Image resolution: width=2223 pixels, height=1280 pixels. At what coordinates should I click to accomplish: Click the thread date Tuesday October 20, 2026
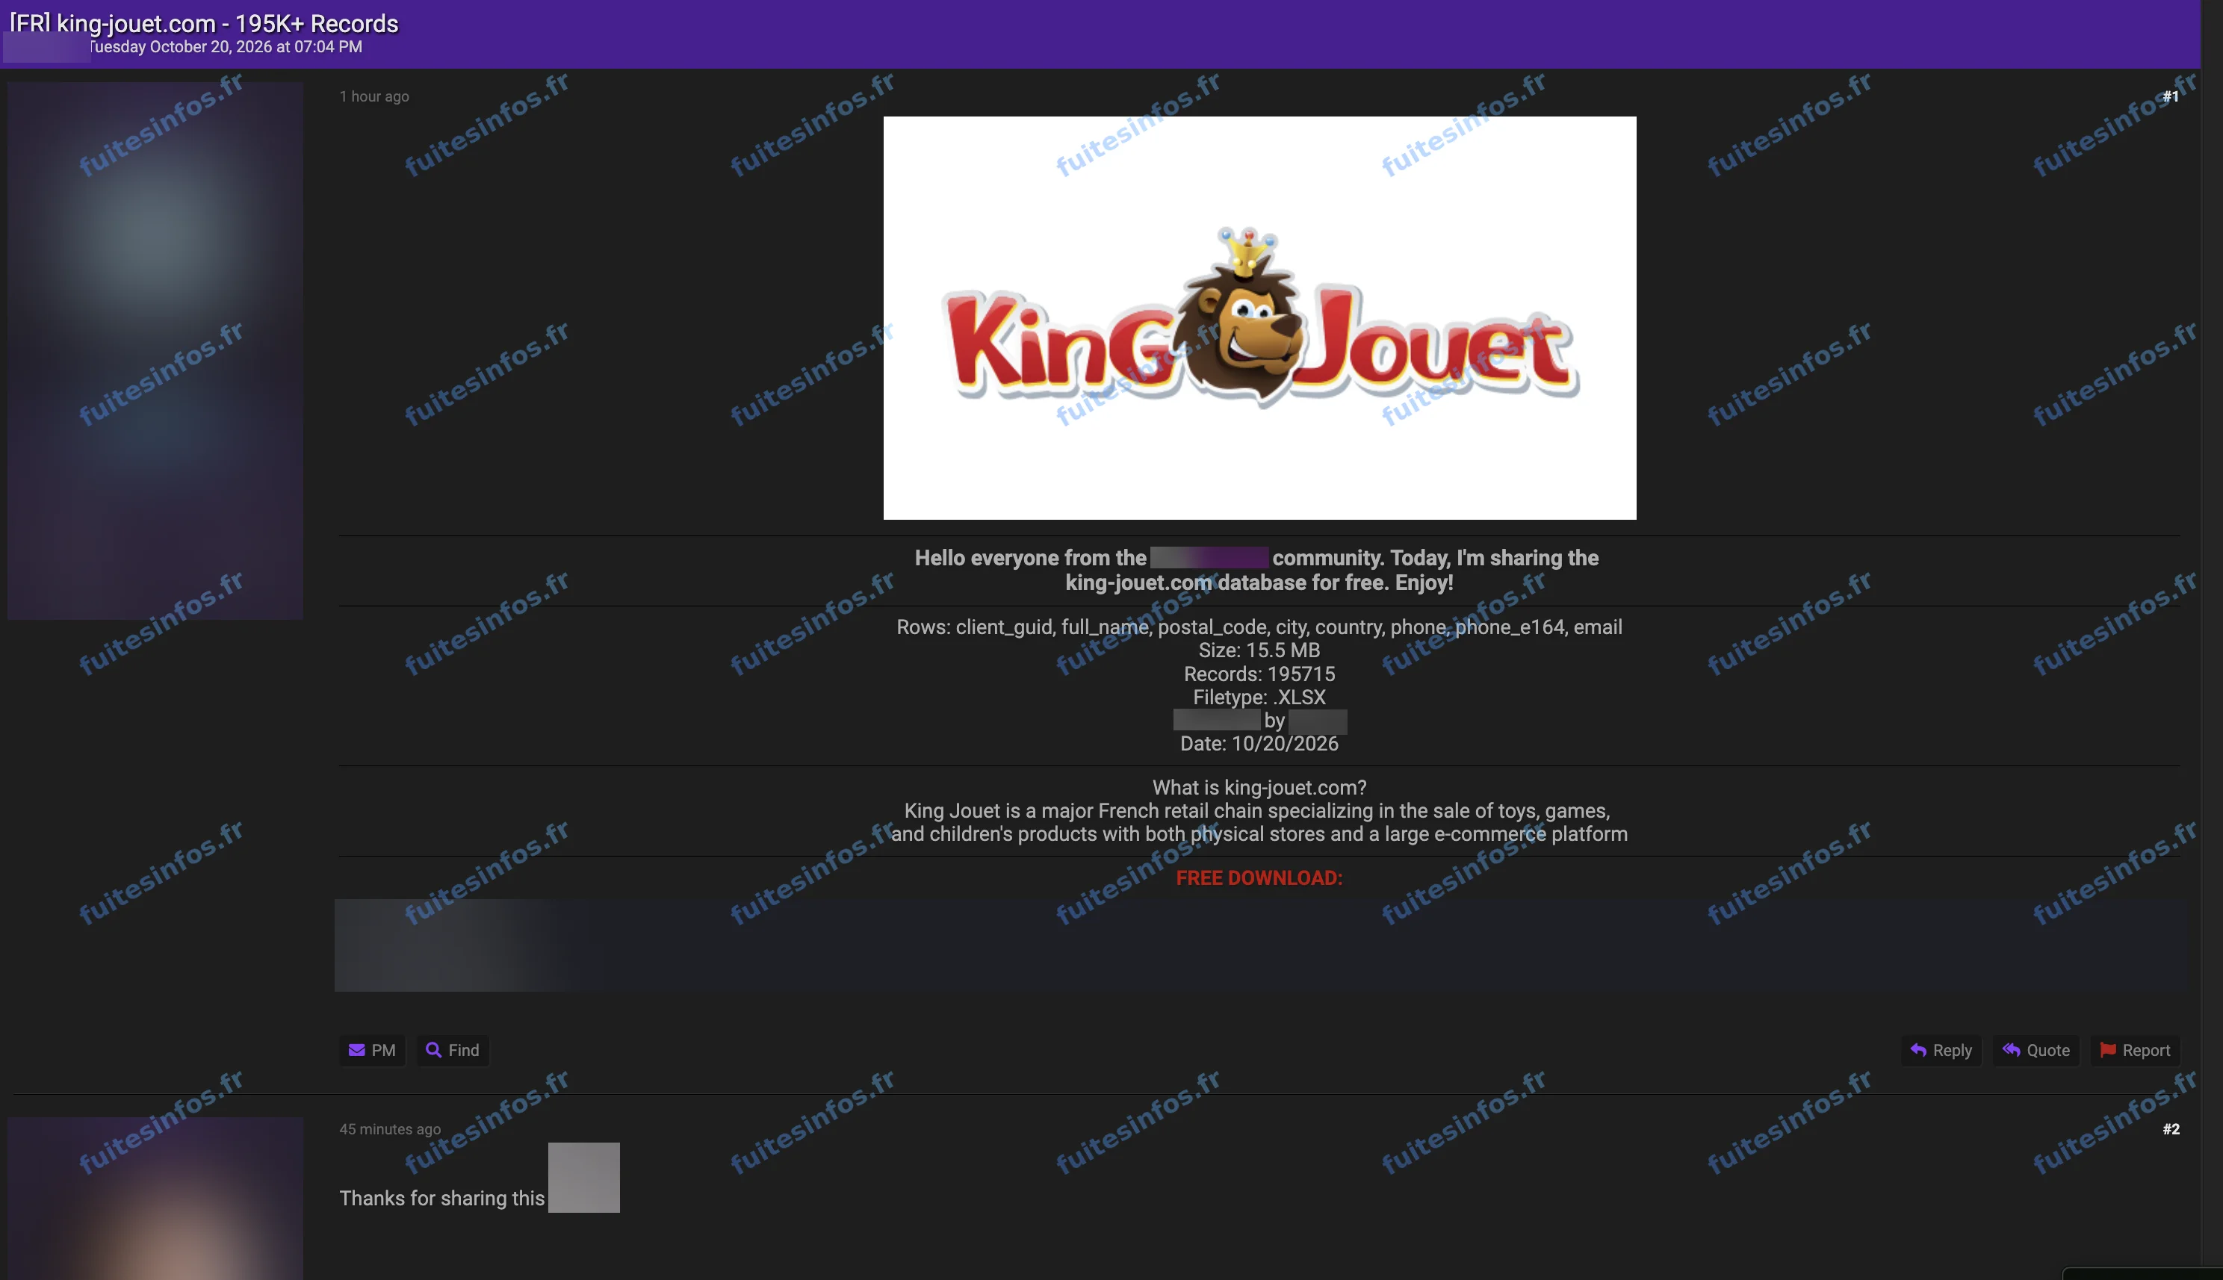(227, 46)
